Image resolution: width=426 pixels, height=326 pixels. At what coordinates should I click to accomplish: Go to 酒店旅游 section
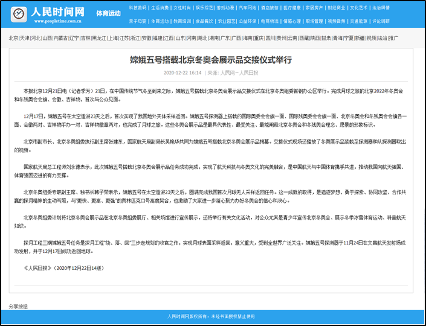point(269,8)
